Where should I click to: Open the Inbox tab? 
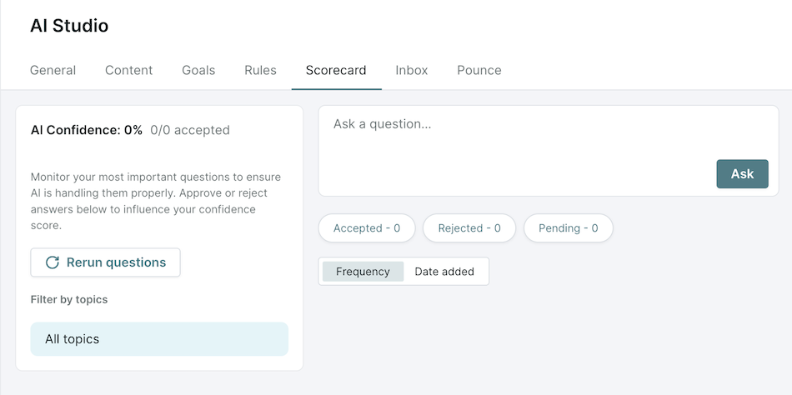coord(412,70)
